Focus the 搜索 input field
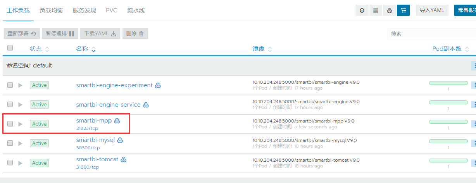Image resolution: width=476 pixels, height=183 pixels. 432,34
